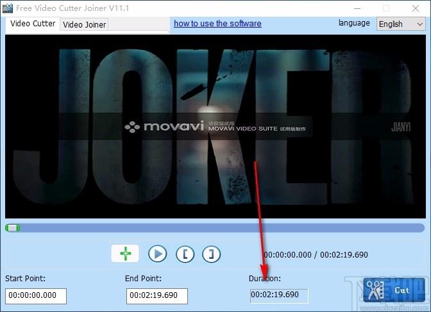The width and height of the screenshot is (431, 312).
Task: Click the End Point time field
Action: (x=157, y=296)
